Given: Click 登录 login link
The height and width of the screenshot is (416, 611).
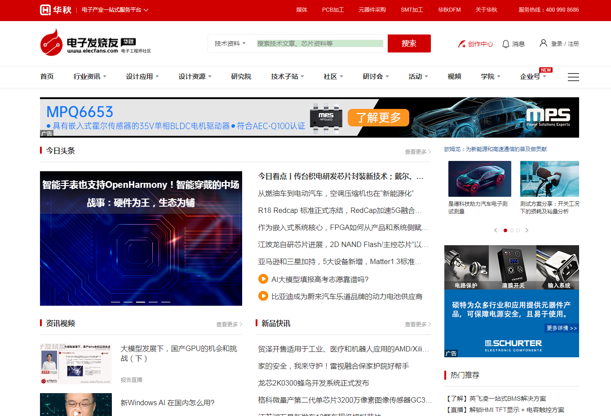Looking at the screenshot, I should 557,44.
